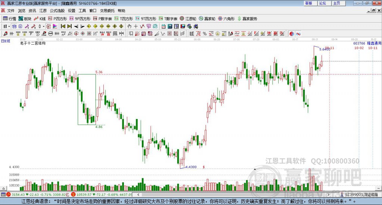Toggle the red-framed chart overlay button
Image resolution: width=382 pixels, height=205 pixels.
click(x=48, y=26)
